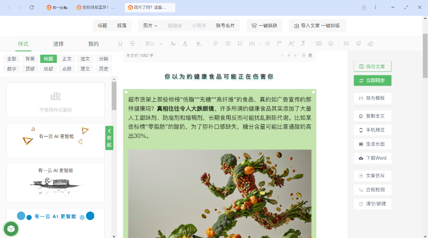The width and height of the screenshot is (428, 238).
Task: Select the 底部 style filter
Action: coord(48,69)
